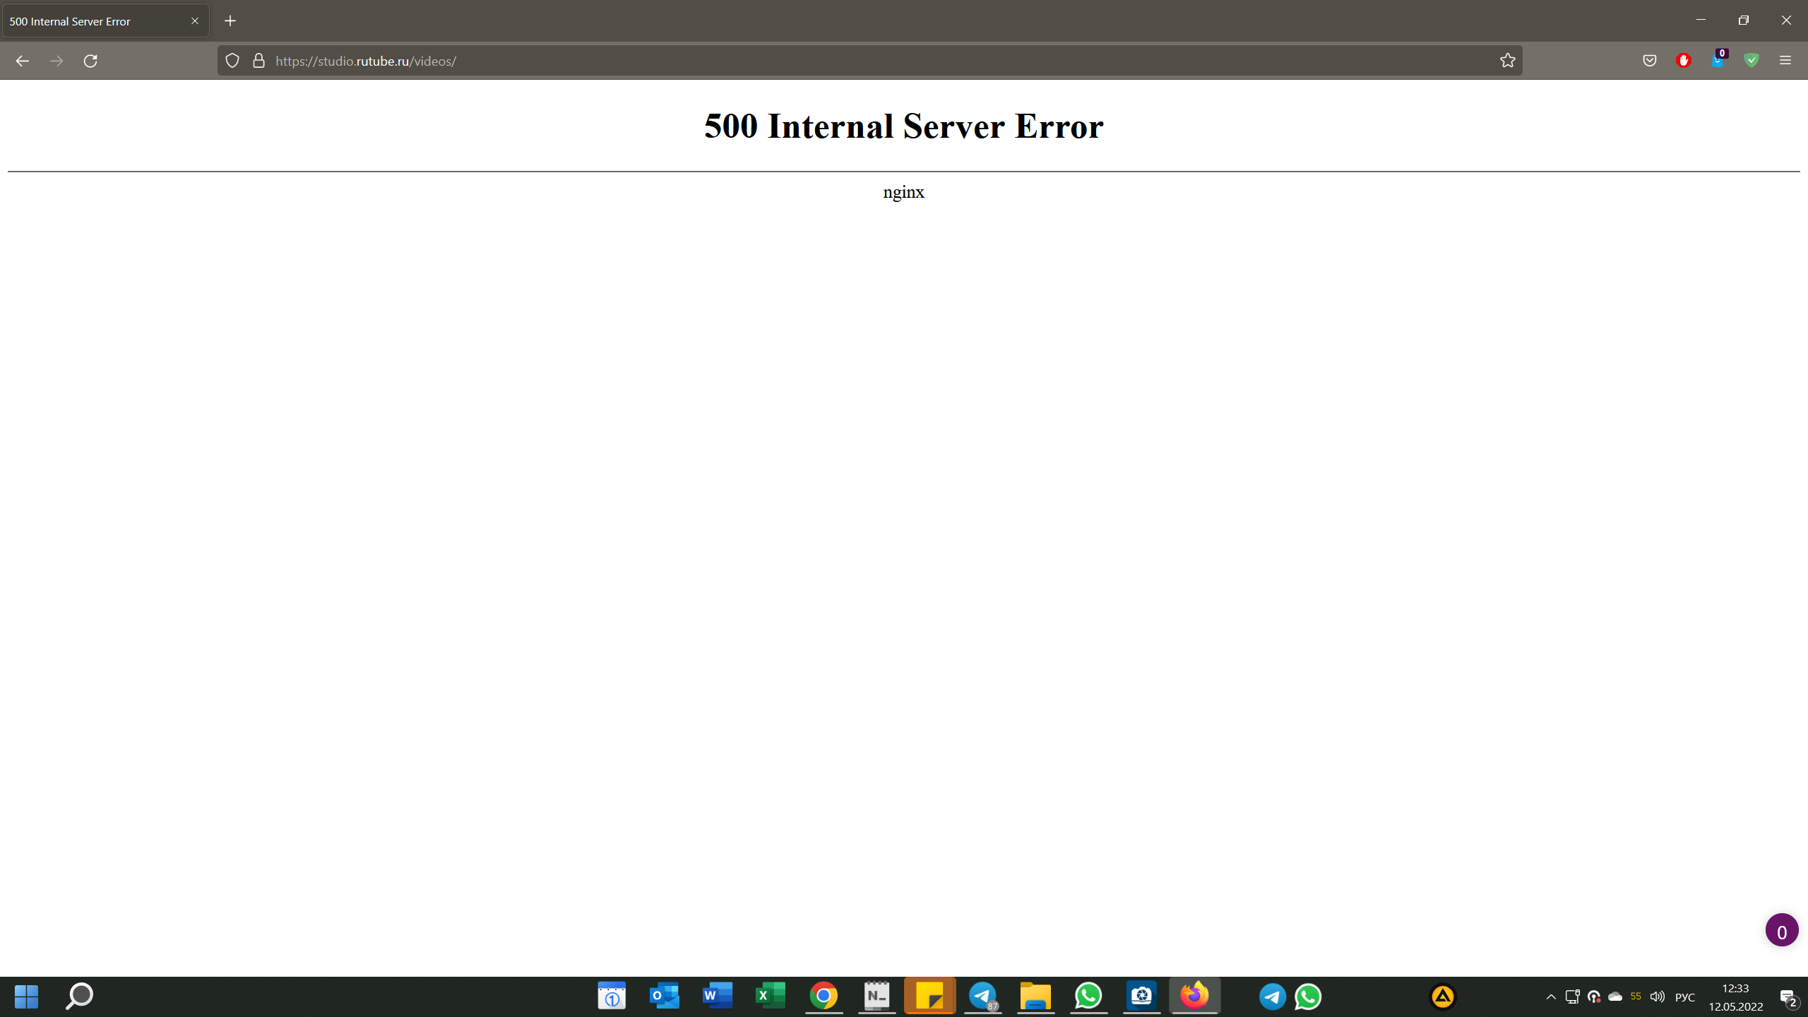Open the blue extension with the 0 badge
The width and height of the screenshot is (1808, 1017).
[x=1718, y=61]
